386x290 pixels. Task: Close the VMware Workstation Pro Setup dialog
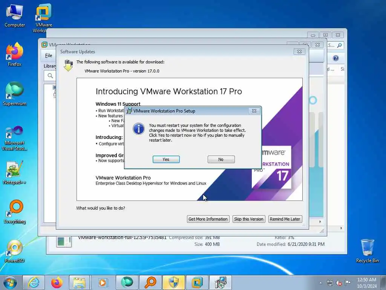click(254, 111)
